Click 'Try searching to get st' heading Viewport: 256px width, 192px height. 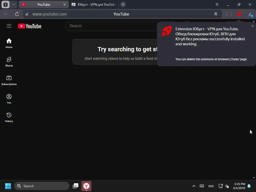point(127,49)
